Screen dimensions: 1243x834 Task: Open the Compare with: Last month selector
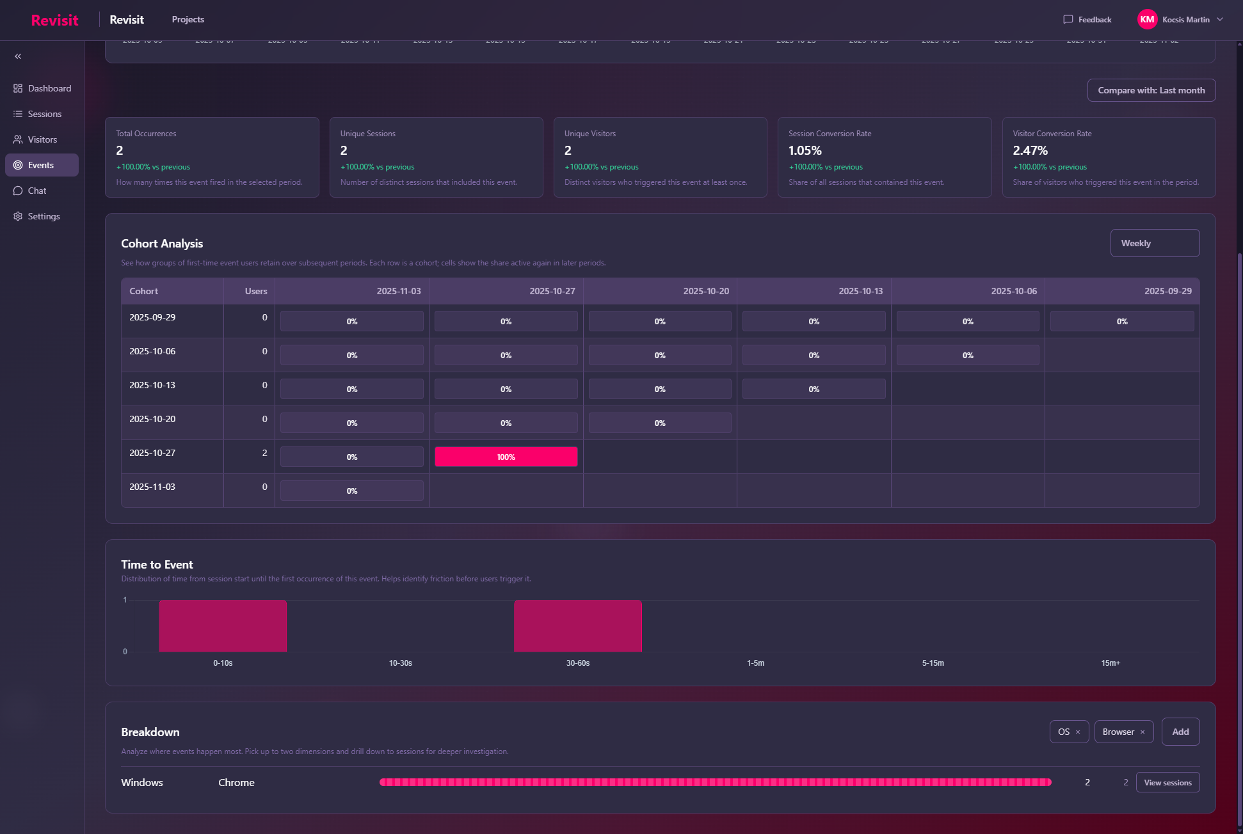1151,90
